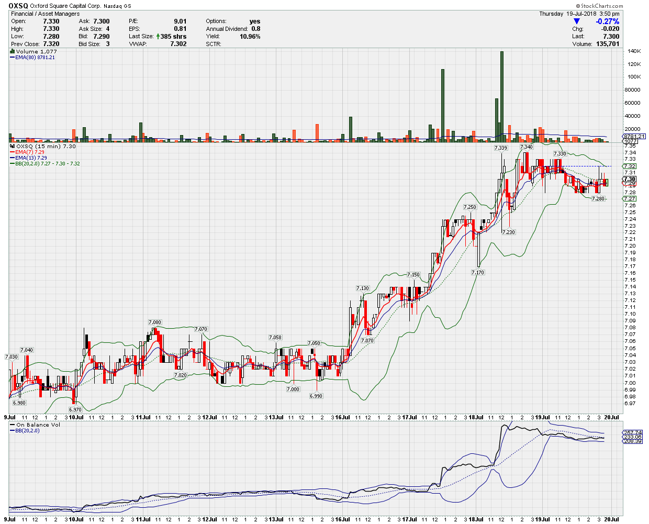Screen dimensions: 649x524
Task: Click the Financial / Asset Managers sector label
Action: tap(46, 14)
